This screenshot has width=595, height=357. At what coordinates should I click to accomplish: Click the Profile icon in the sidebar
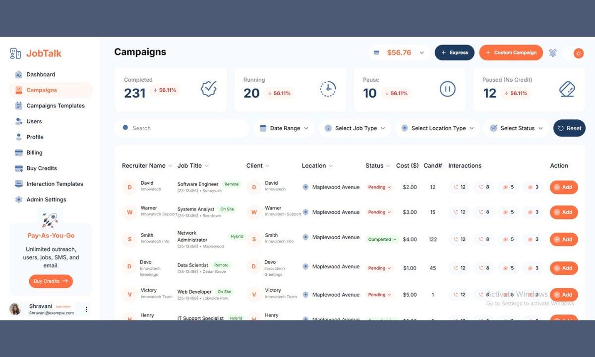(19, 137)
